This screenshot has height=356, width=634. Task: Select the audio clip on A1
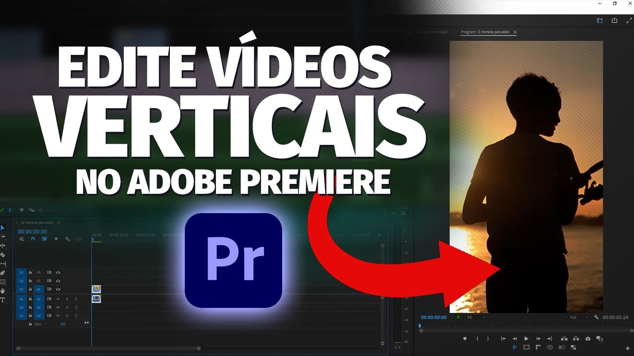pyautogui.click(x=96, y=299)
